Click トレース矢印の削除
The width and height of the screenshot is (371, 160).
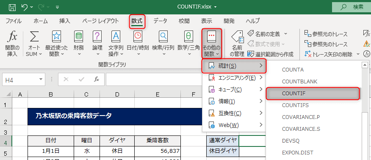click(328, 54)
